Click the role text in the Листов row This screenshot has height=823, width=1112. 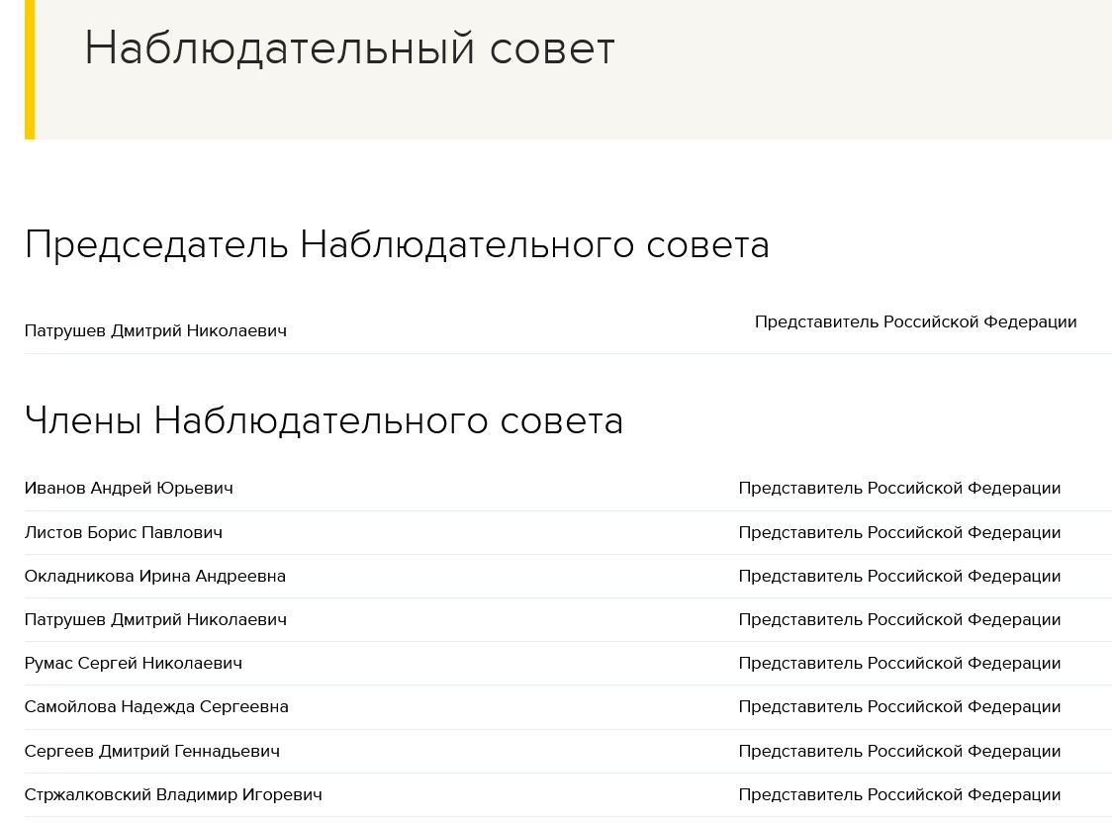pos(899,532)
